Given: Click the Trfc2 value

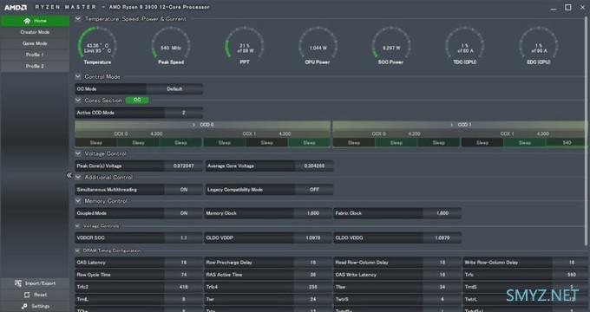Looking at the screenshot, I should (x=184, y=287).
